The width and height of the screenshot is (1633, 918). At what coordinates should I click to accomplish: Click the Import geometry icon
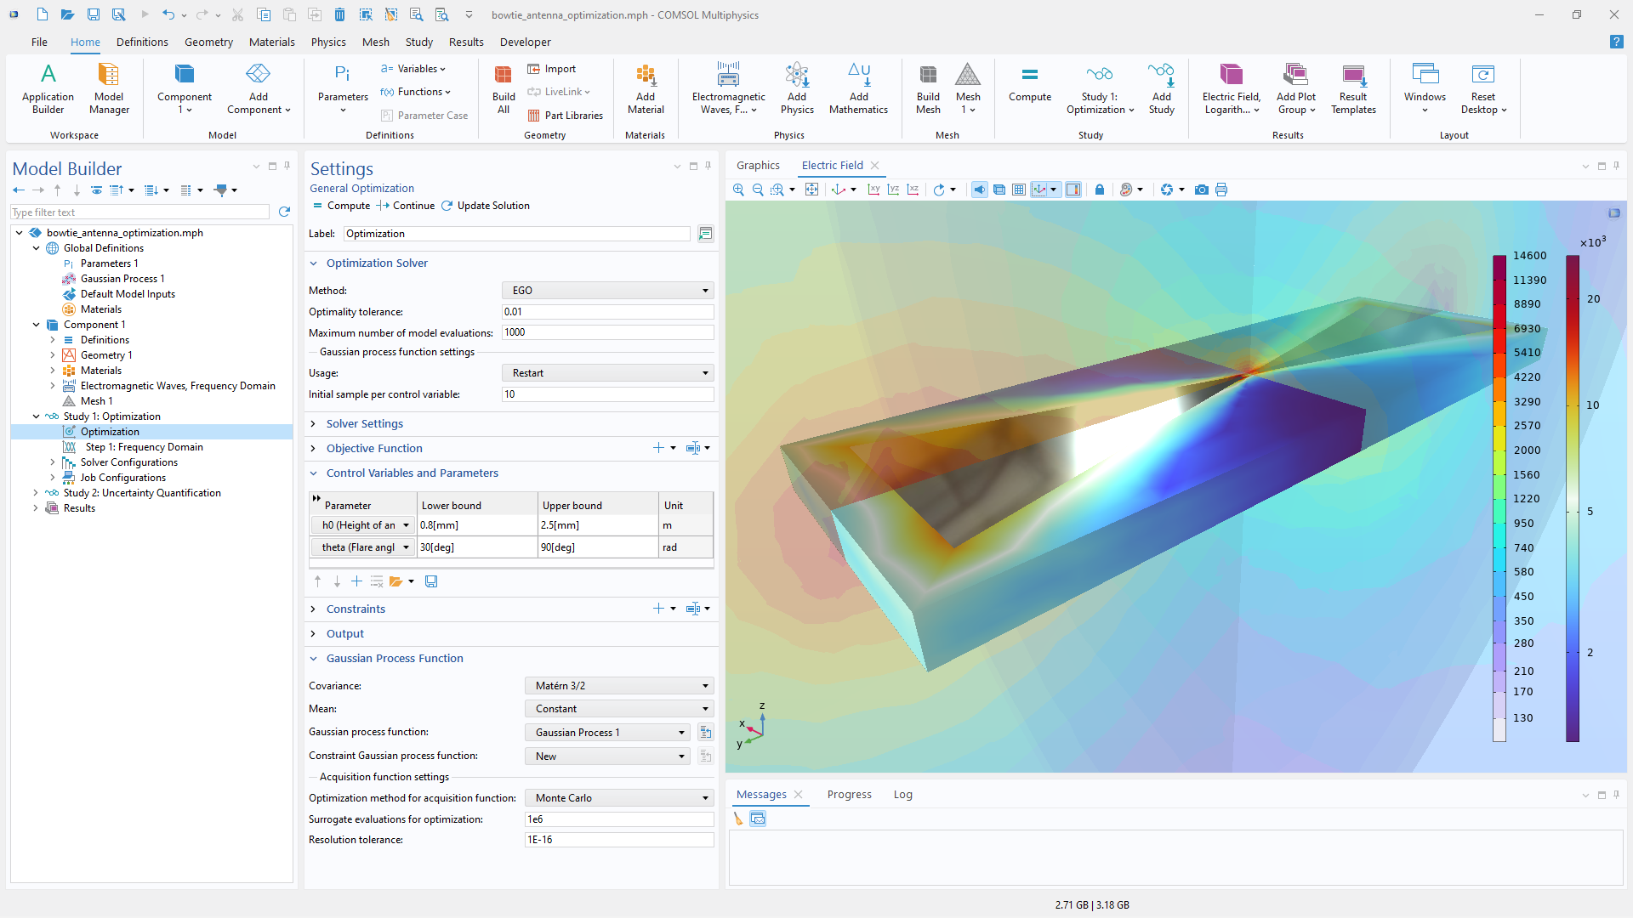click(551, 69)
